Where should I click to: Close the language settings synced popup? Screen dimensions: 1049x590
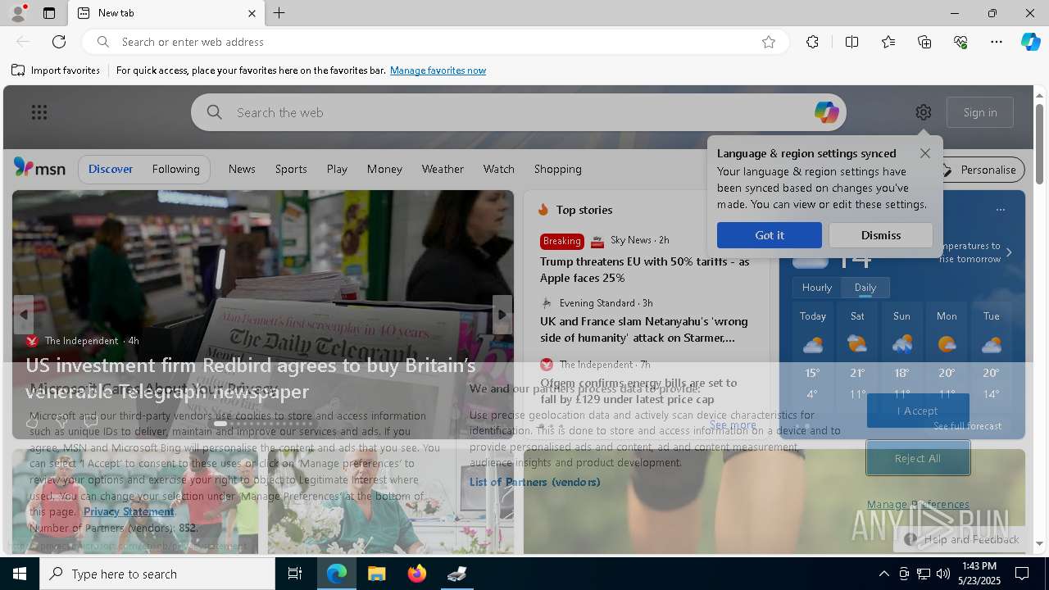pyautogui.click(x=925, y=153)
